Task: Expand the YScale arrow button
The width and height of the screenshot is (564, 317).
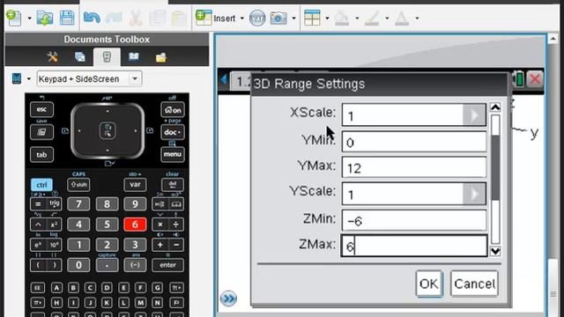Action: [x=474, y=194]
